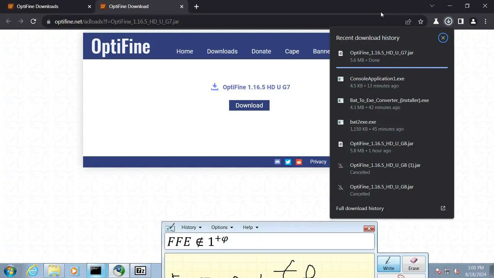The image size is (494, 278).
Task: Select Write tool in Math Input Panel
Action: point(389,264)
